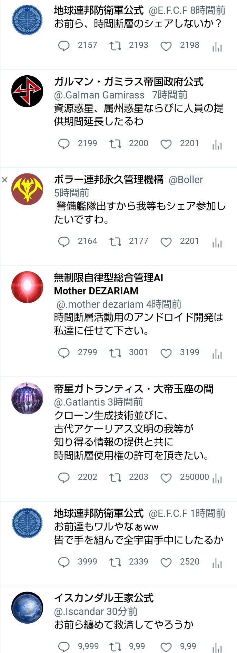Retweet the Galman Gamirass government tweet

(x=115, y=144)
